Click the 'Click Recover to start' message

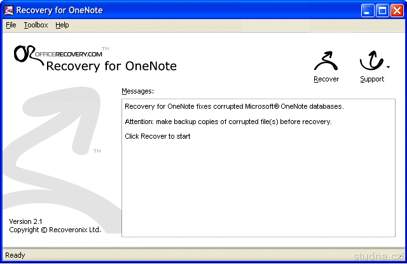pos(158,136)
